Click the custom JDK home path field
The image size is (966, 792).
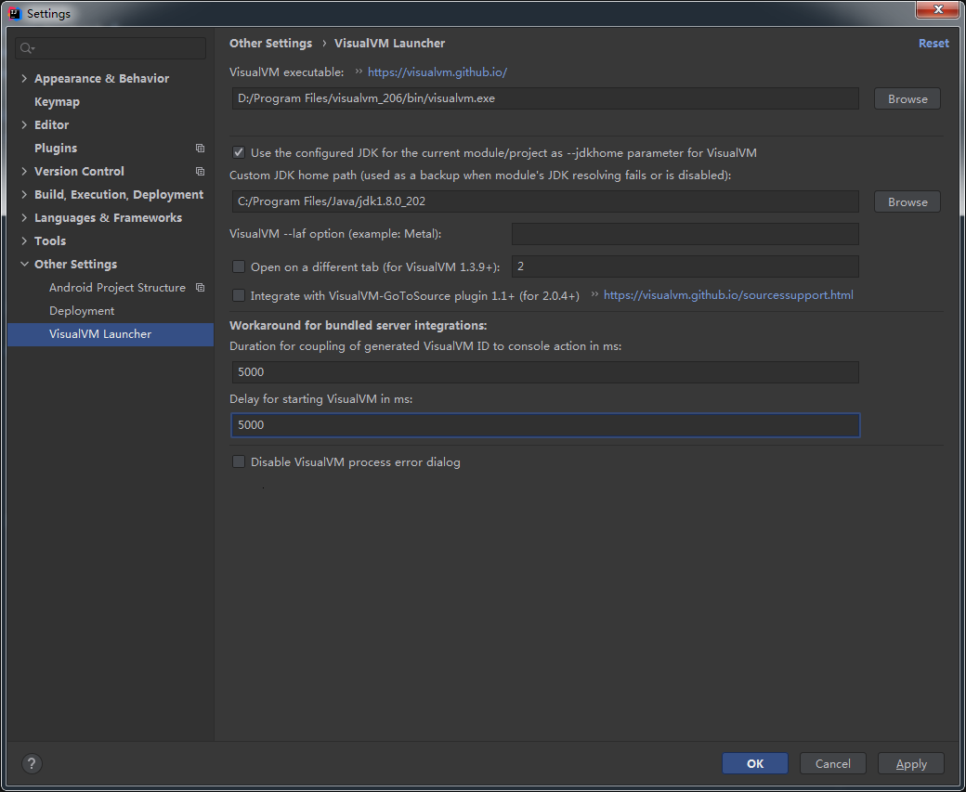tap(545, 201)
